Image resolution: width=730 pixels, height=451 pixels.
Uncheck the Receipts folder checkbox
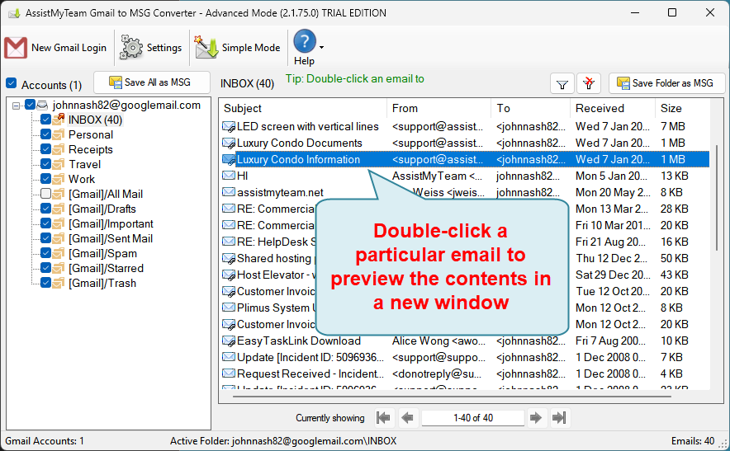[45, 149]
